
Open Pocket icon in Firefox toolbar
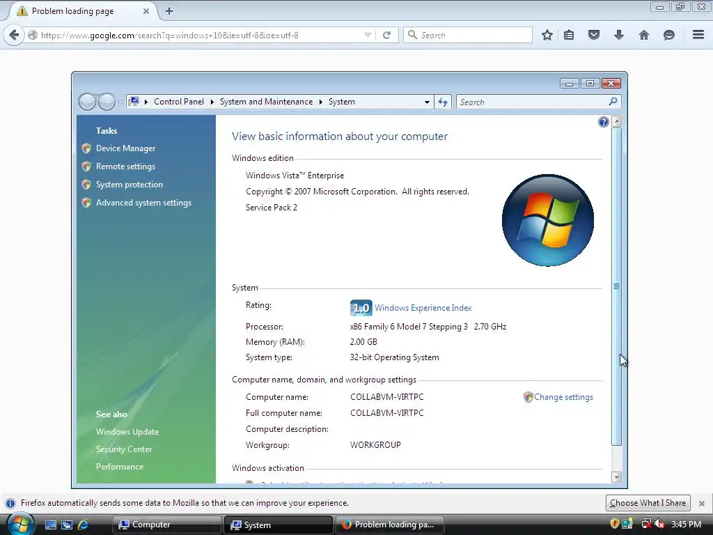point(594,35)
